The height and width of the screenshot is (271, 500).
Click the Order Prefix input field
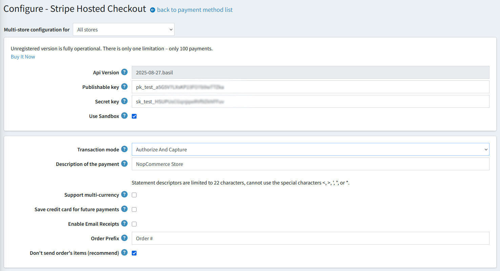(310, 238)
